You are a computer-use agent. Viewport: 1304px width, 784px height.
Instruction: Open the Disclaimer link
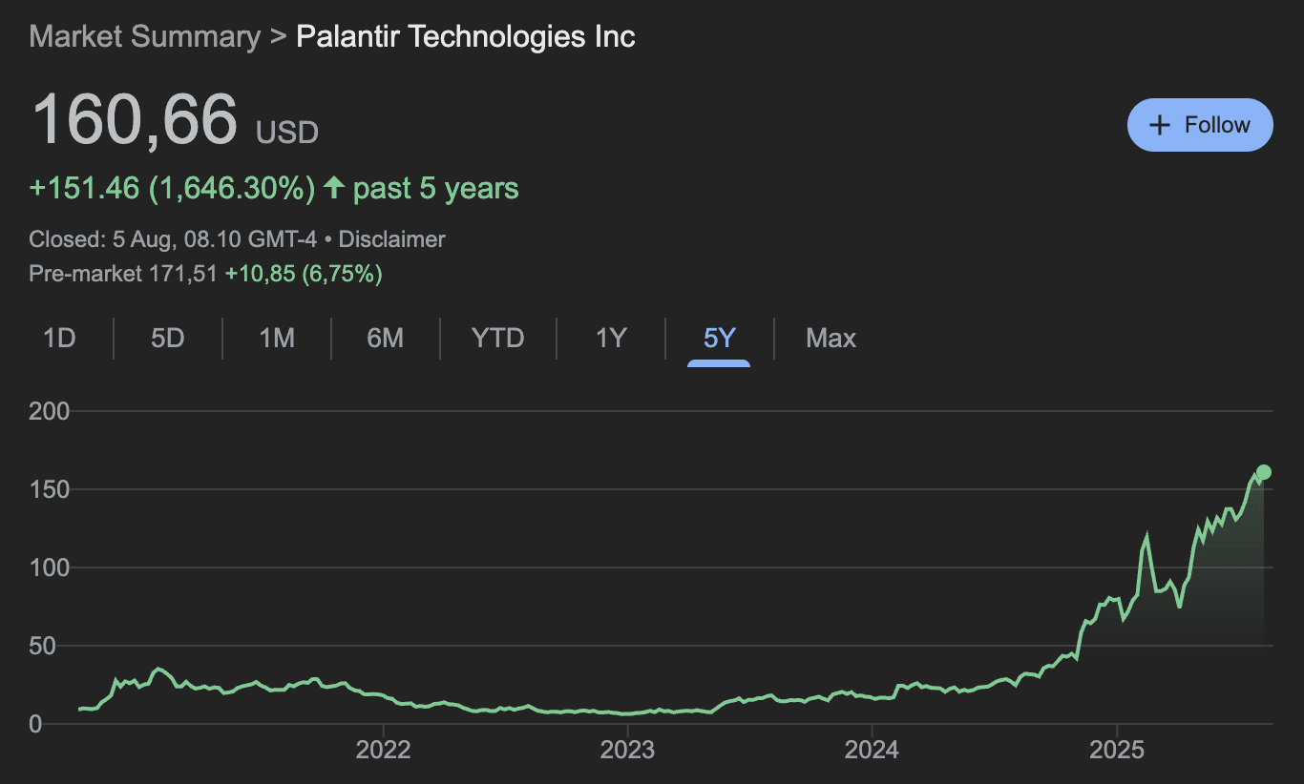point(391,238)
